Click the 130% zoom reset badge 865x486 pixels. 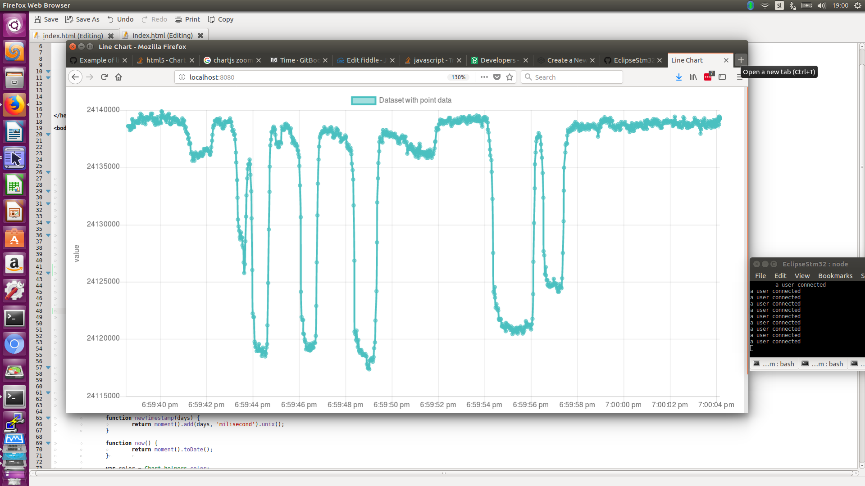459,77
